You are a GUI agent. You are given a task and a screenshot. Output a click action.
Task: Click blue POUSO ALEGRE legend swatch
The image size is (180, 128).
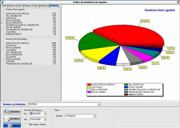point(126,87)
